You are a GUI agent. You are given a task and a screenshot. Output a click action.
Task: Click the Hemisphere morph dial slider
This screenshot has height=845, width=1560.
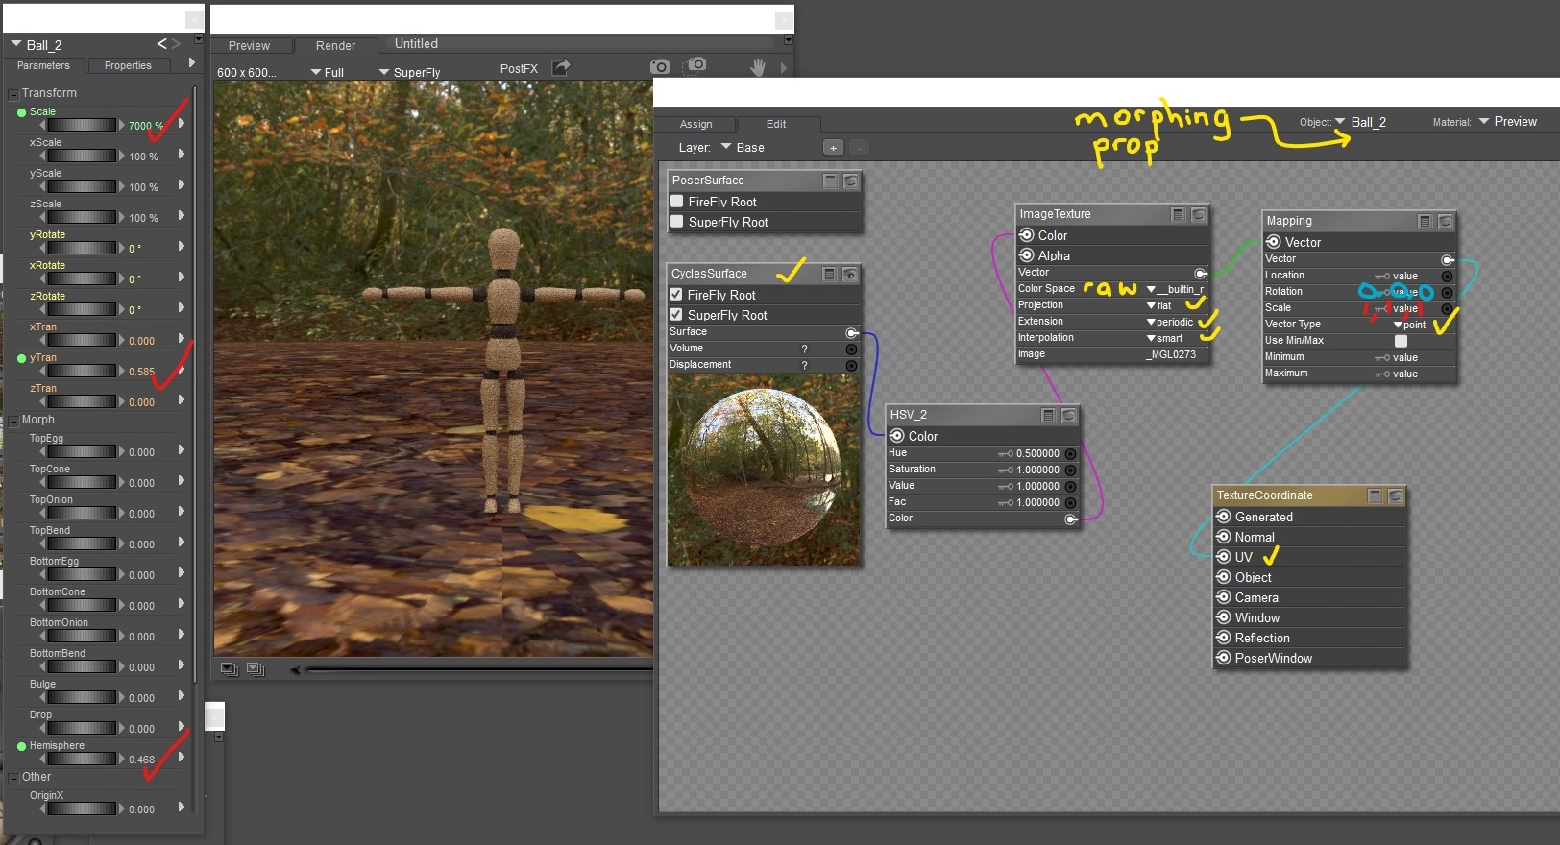[x=82, y=759]
